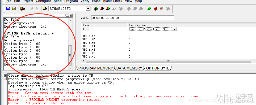Switch to the DATA MEMORY tab

point(129,68)
